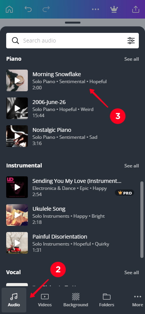The height and width of the screenshot is (314, 145).
Task: Click the panel drag handle bar
Action: [73, 23]
